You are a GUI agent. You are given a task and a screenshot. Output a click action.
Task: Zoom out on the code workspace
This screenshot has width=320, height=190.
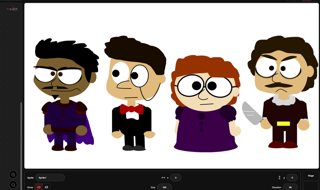(x=13, y=185)
